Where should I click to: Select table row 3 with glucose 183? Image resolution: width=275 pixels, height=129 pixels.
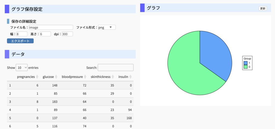[70, 102]
